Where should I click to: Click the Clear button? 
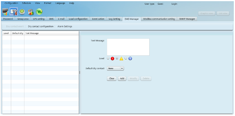pos(112,79)
